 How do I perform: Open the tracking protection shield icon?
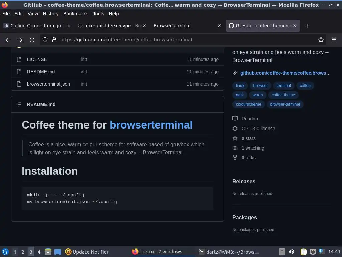coord(45,40)
